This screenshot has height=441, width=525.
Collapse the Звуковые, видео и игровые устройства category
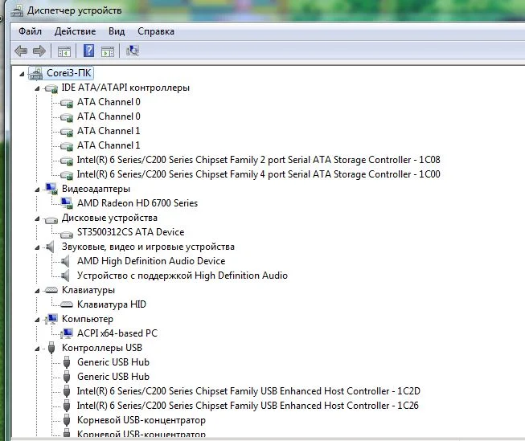click(38, 247)
